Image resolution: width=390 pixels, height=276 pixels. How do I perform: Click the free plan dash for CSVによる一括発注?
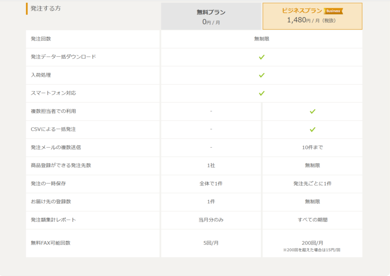point(211,129)
